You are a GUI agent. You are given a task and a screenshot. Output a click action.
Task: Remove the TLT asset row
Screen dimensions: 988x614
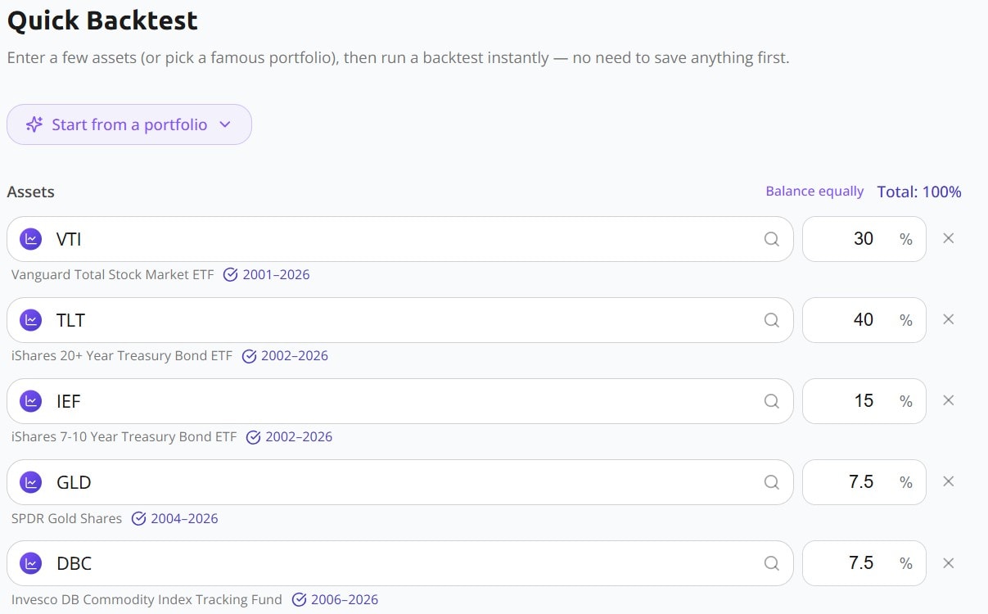click(x=949, y=319)
